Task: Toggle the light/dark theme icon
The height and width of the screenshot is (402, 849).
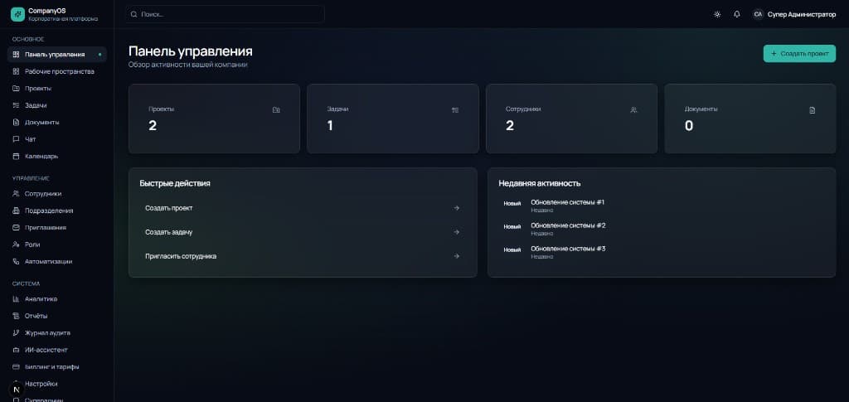Action: 717,15
